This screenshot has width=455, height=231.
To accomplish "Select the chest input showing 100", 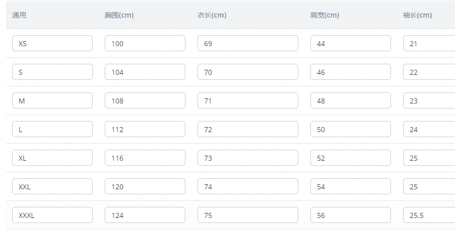I will (145, 43).
